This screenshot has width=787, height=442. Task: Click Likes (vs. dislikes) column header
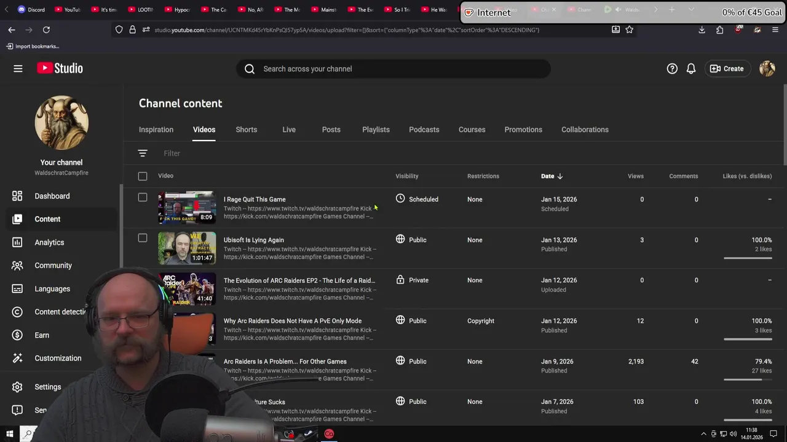coord(747,176)
